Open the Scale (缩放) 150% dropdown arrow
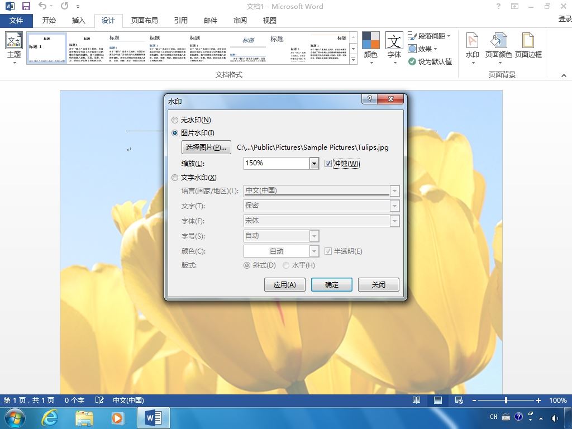This screenshot has height=429, width=572. pos(314,164)
